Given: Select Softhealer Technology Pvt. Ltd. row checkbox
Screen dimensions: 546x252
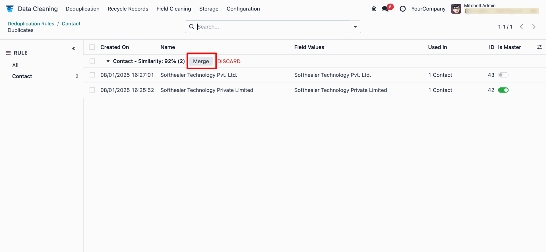Looking at the screenshot, I should [92, 75].
